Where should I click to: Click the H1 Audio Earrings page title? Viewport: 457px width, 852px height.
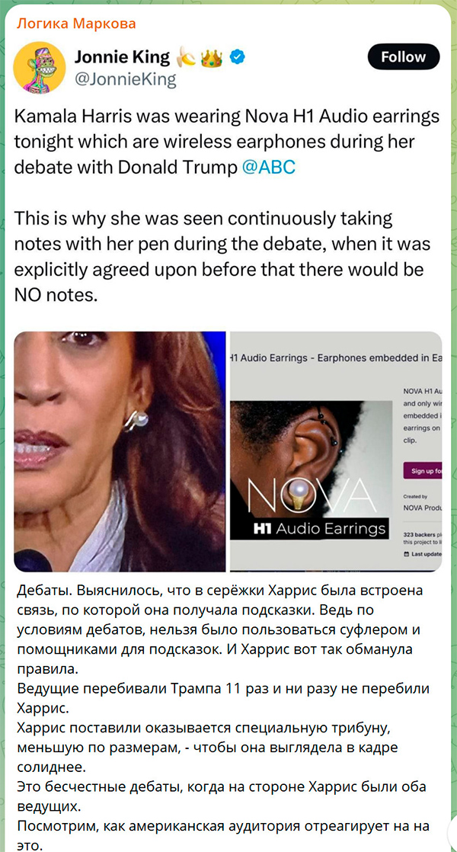click(336, 357)
